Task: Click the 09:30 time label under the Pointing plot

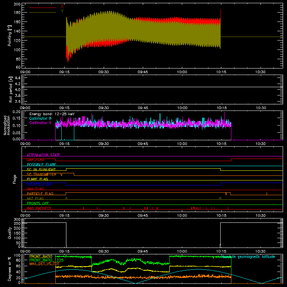Action: click(104, 72)
